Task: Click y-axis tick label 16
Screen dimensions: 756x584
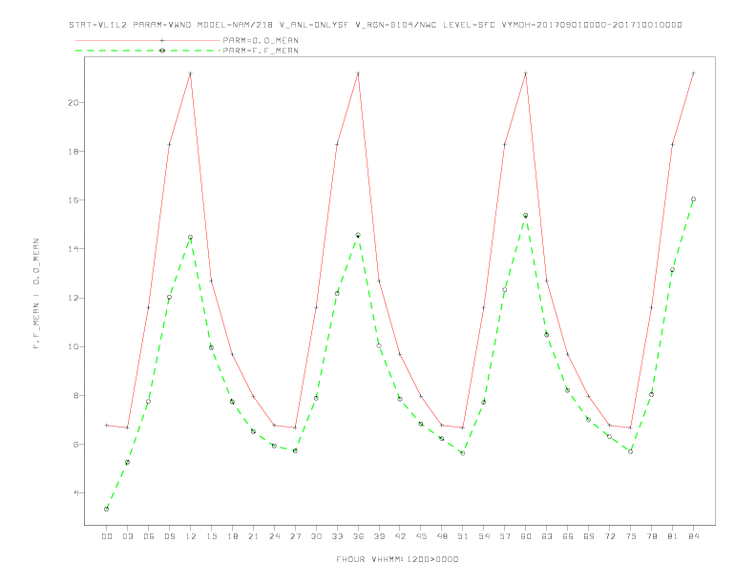Action: pyautogui.click(x=73, y=200)
